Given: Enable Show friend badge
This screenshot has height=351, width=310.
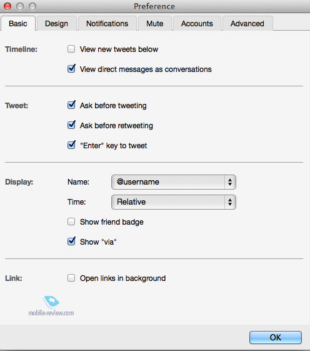Looking at the screenshot, I should pos(71,221).
